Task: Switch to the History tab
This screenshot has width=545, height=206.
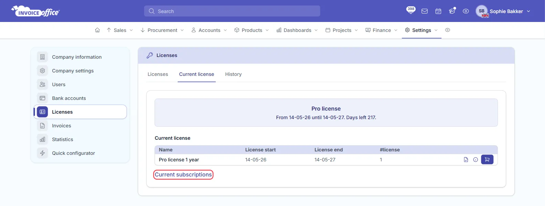Action: click(233, 74)
